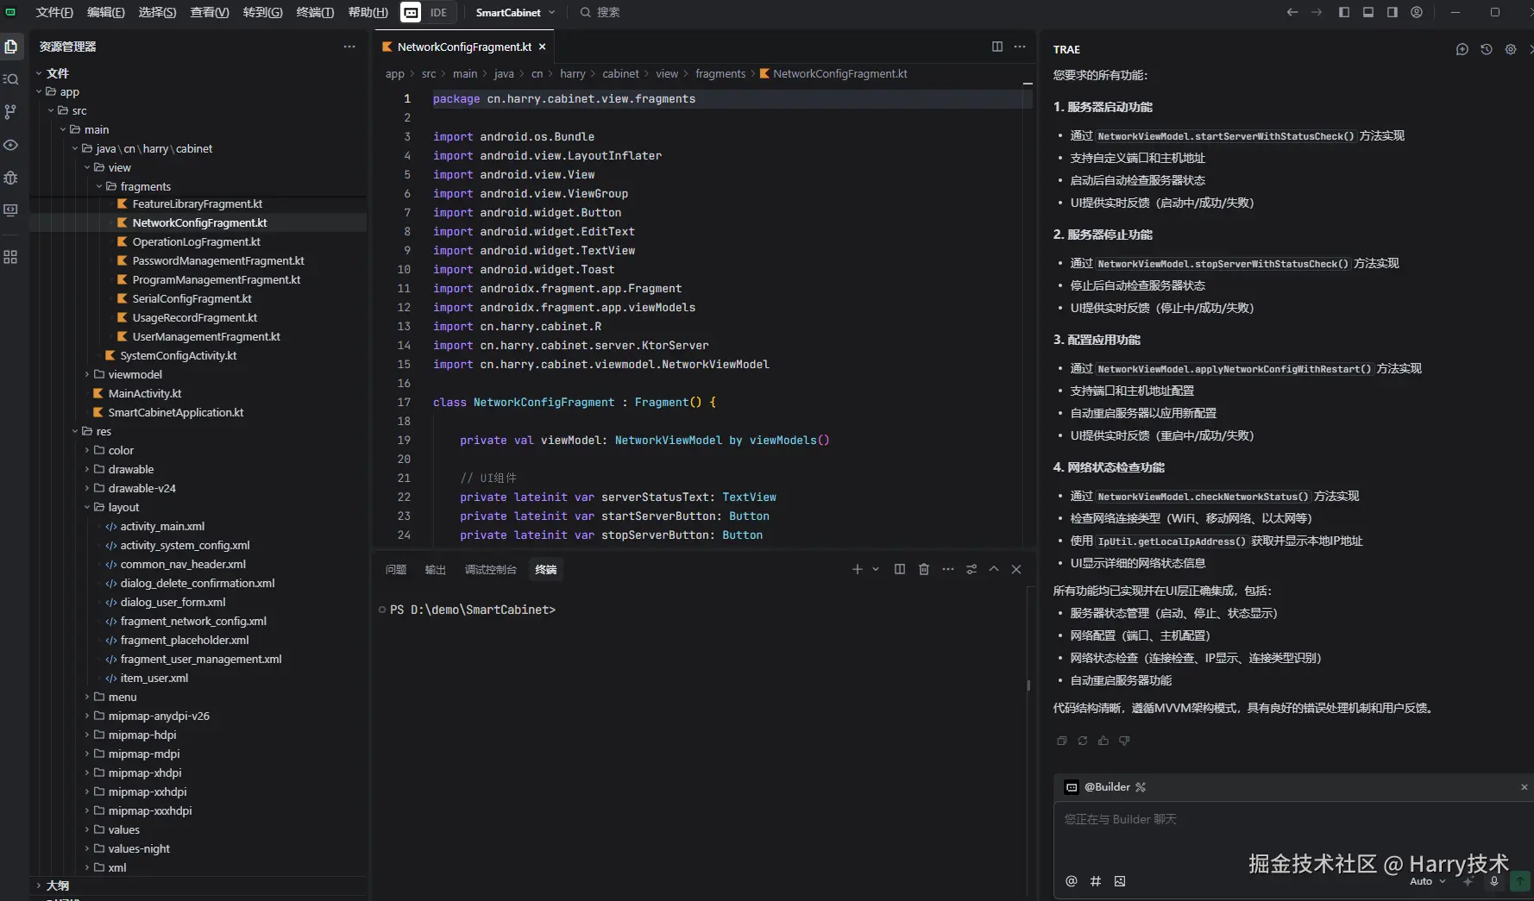Open SerialConfigFragment.kt in the explorer

tap(192, 298)
